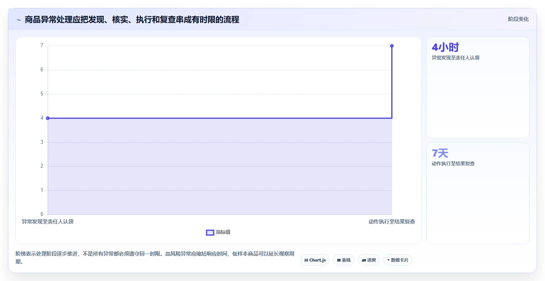The width and height of the screenshot is (545, 281).
Task: Click the y-axis tick label 1
Action: [x=42, y=190]
